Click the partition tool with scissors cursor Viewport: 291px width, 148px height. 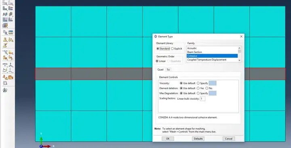coord(11,58)
